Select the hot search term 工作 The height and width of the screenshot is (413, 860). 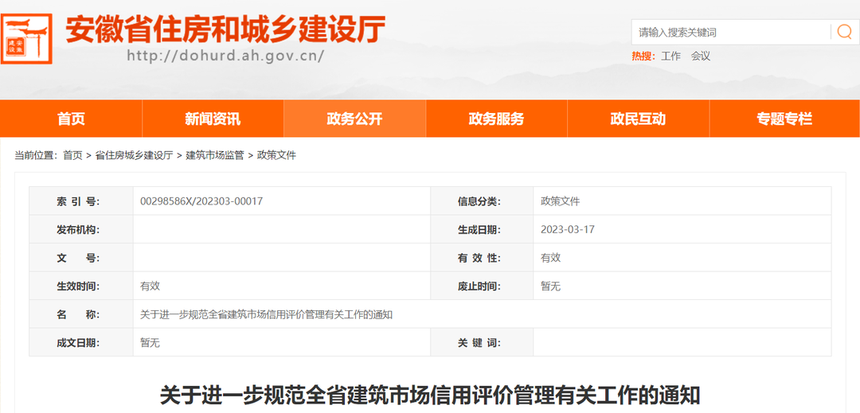coord(670,56)
